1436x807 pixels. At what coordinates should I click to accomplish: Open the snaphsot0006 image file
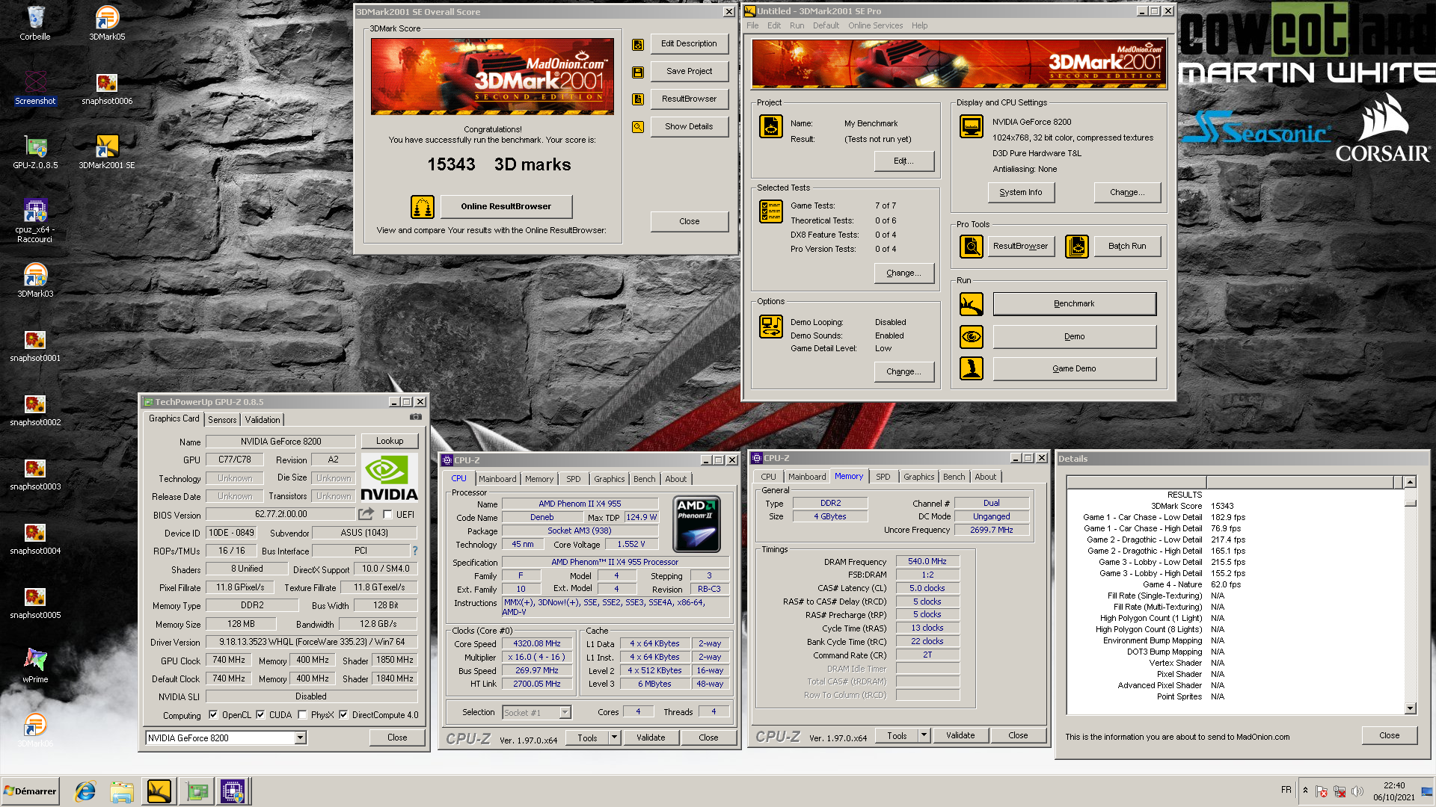[107, 87]
